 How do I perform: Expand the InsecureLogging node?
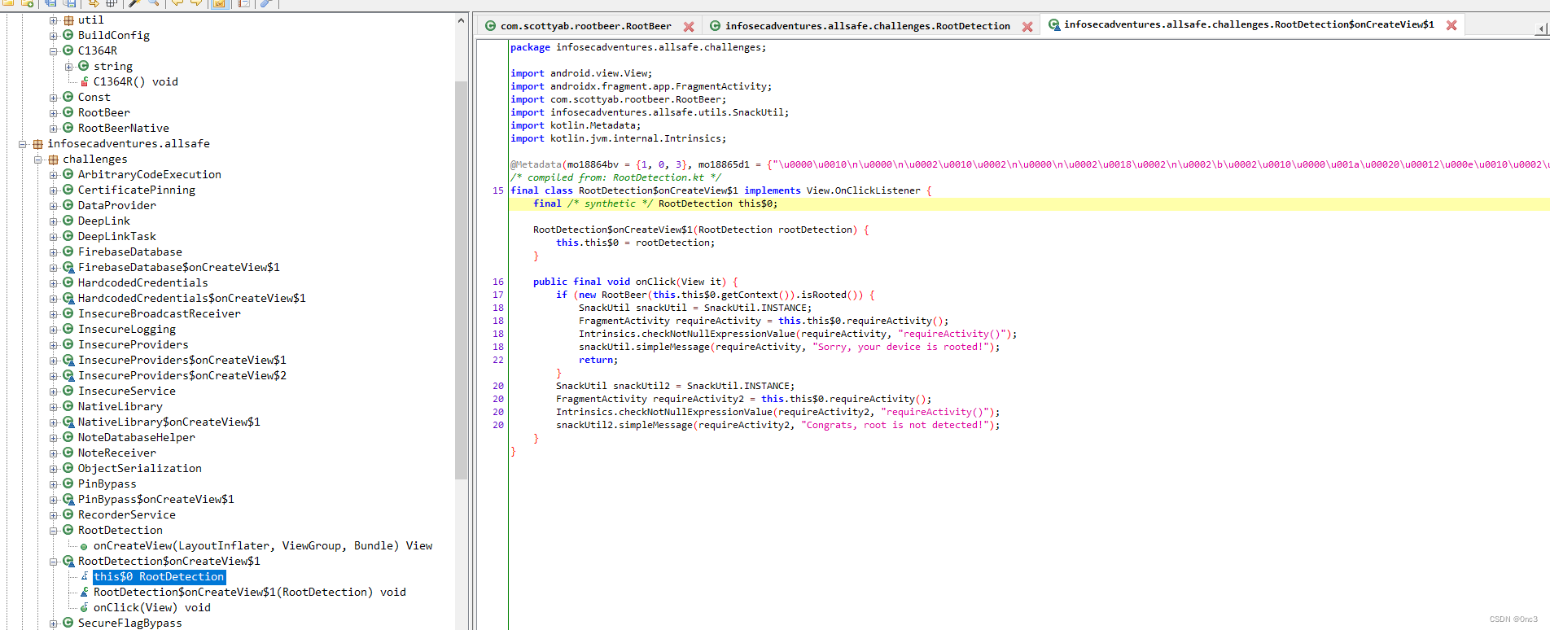(x=54, y=330)
